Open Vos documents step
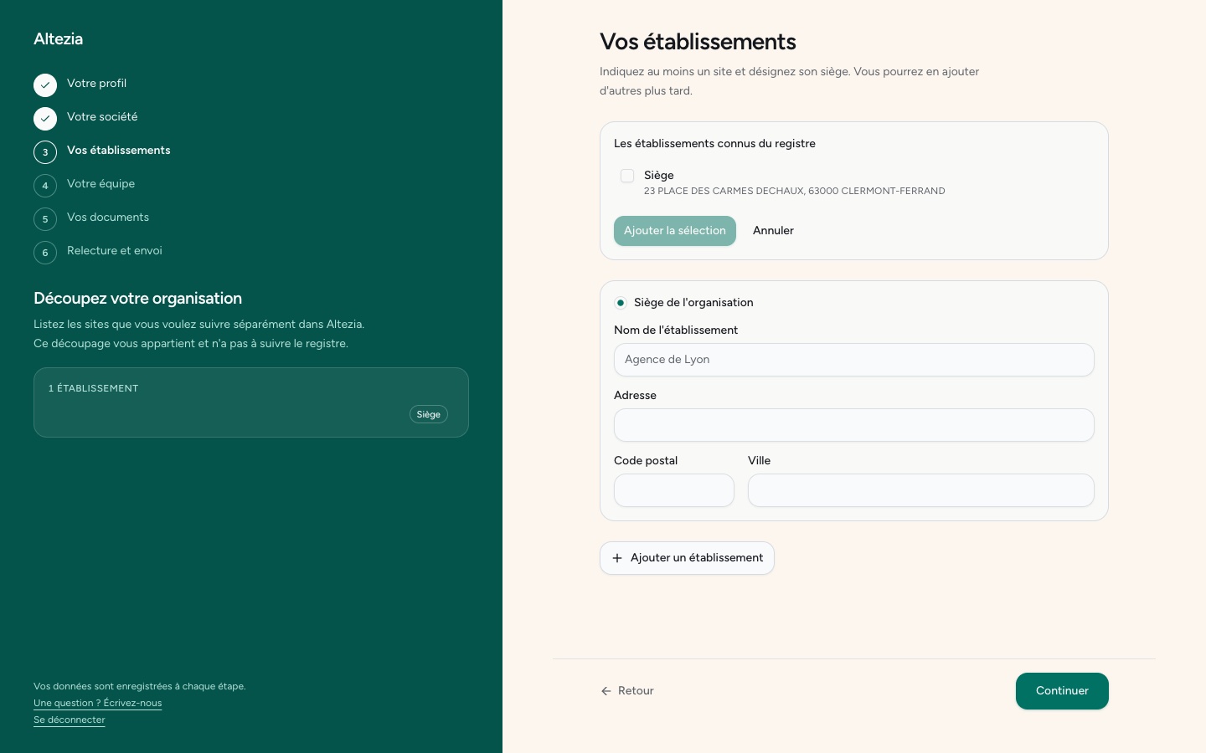 pos(108,218)
